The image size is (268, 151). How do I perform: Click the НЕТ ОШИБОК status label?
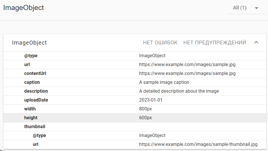point(160,43)
